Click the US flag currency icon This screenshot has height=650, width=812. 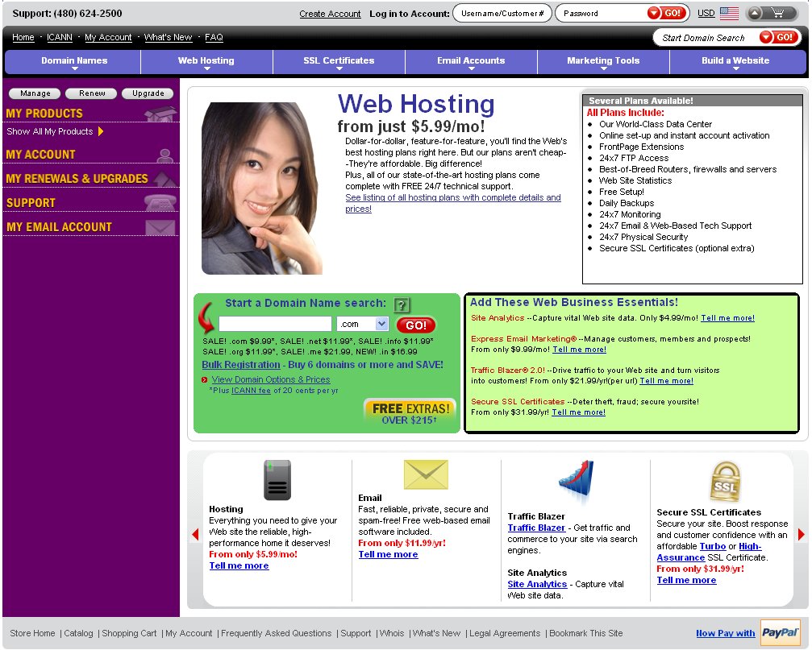[x=729, y=14]
